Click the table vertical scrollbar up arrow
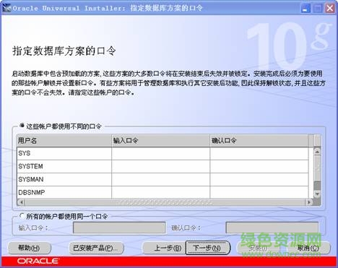Screen dimensions: 338x268 [x=317, y=152]
